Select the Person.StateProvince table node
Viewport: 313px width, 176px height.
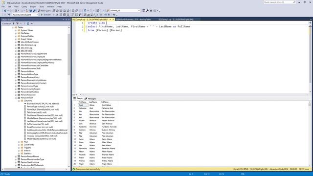pyautogui.click(x=30, y=162)
